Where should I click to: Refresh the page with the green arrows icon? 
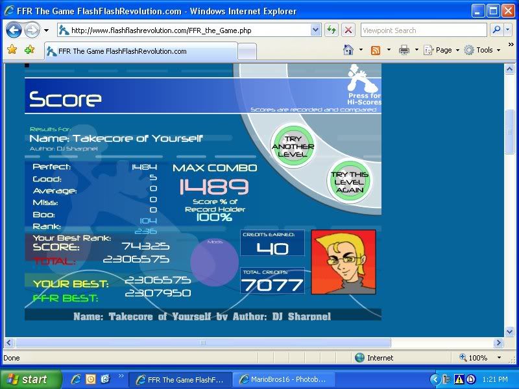click(332, 30)
